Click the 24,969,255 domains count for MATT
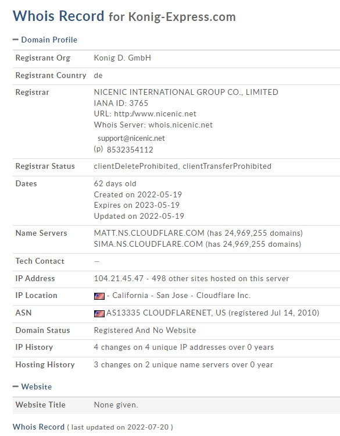The height and width of the screenshot is (436, 340). click(x=255, y=233)
